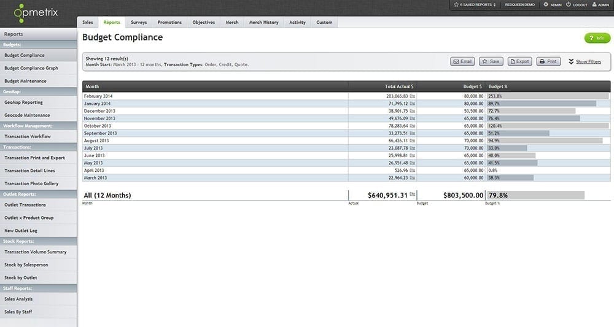Image resolution: width=614 pixels, height=327 pixels.
Task: Click the Opmetrix logo
Action: (36, 12)
